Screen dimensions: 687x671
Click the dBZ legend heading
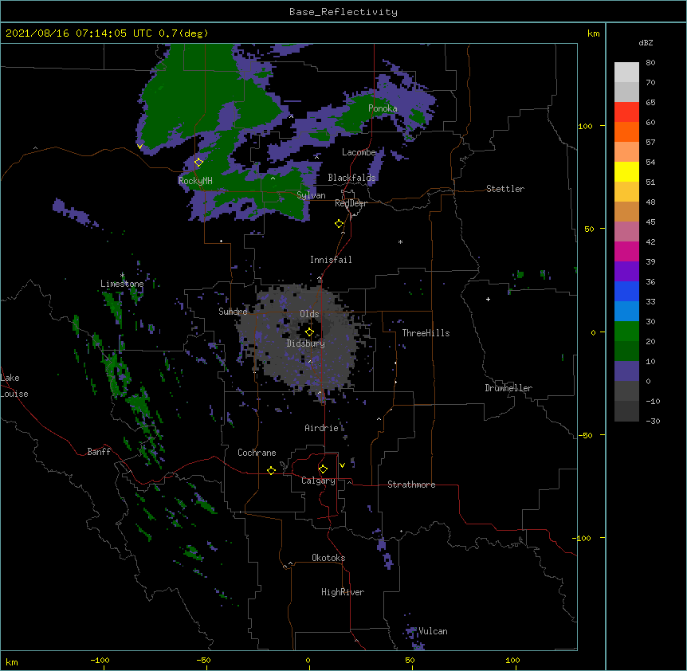click(646, 42)
